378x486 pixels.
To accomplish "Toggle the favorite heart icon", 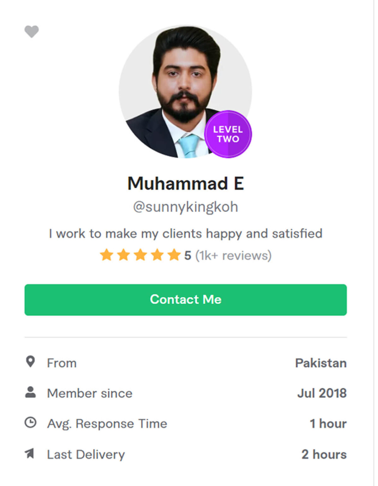I will 32,31.
